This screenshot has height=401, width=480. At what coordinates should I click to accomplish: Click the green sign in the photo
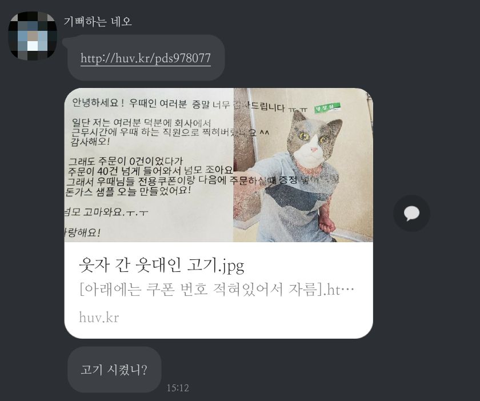[x=327, y=107]
